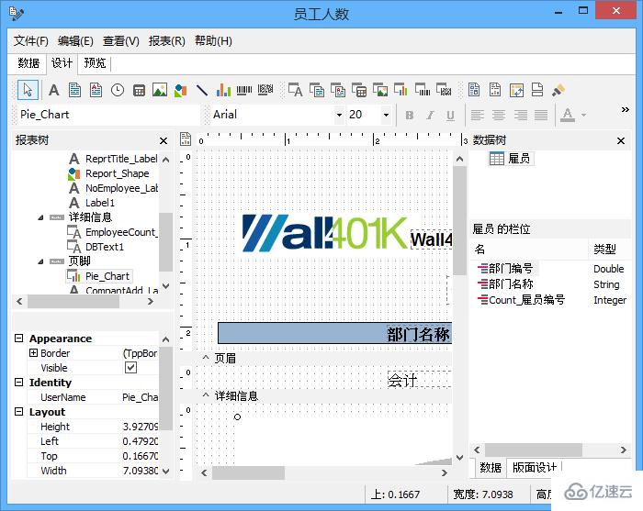Open the 文件(F) menu
This screenshot has width=643, height=511.
coord(30,41)
